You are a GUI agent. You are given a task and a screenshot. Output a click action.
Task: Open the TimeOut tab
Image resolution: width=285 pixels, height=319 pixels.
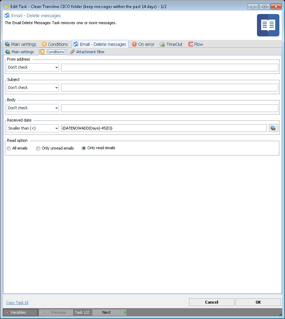pyautogui.click(x=171, y=44)
